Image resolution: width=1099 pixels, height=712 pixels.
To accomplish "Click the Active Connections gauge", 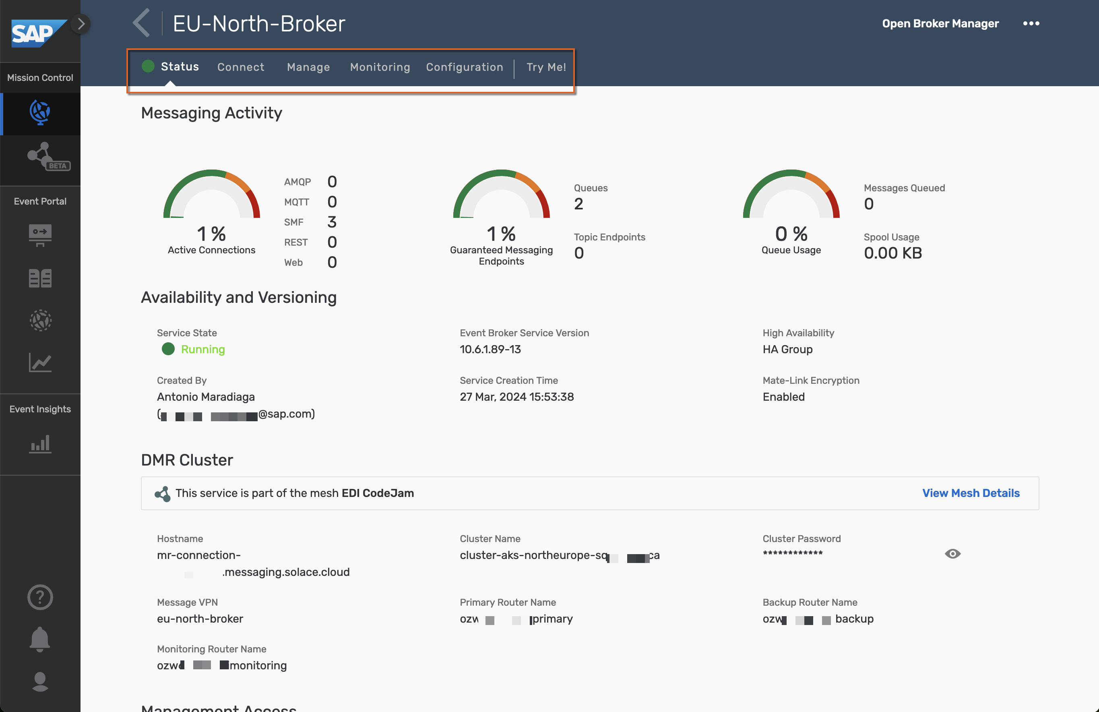I will [x=211, y=194].
